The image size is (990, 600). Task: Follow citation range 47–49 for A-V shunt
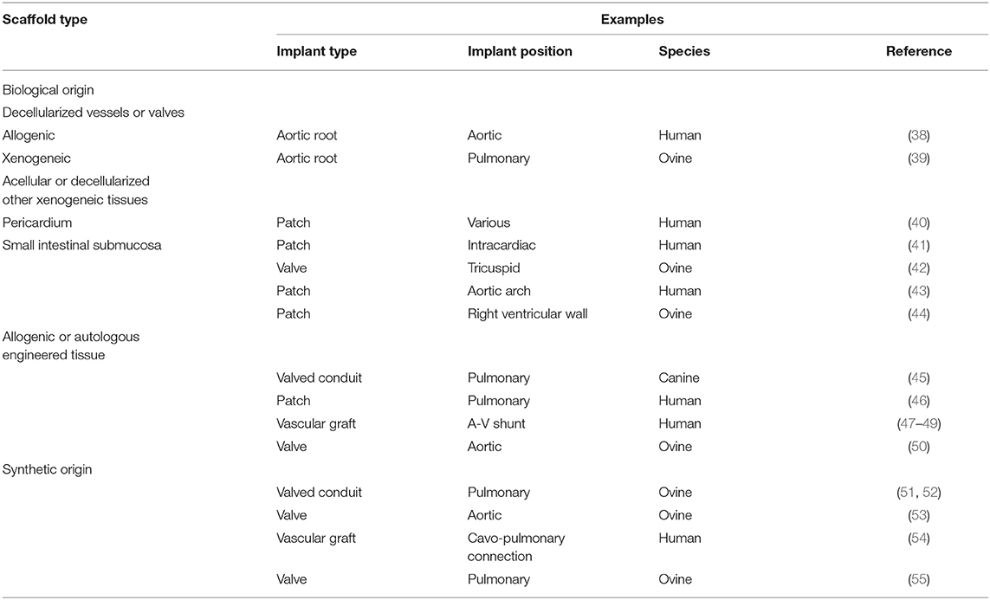(x=918, y=424)
